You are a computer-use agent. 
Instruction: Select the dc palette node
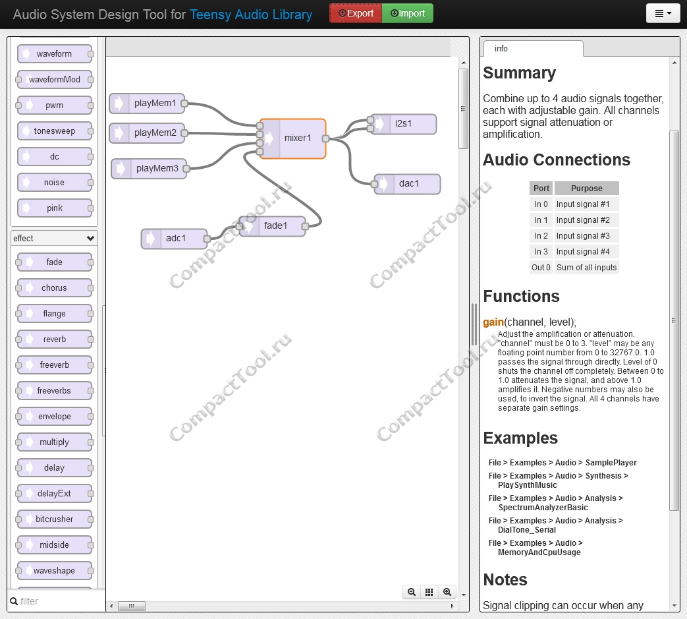55,156
